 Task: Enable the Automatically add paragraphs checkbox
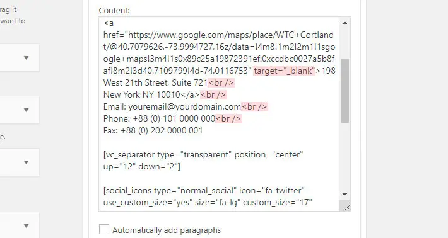coord(104,229)
